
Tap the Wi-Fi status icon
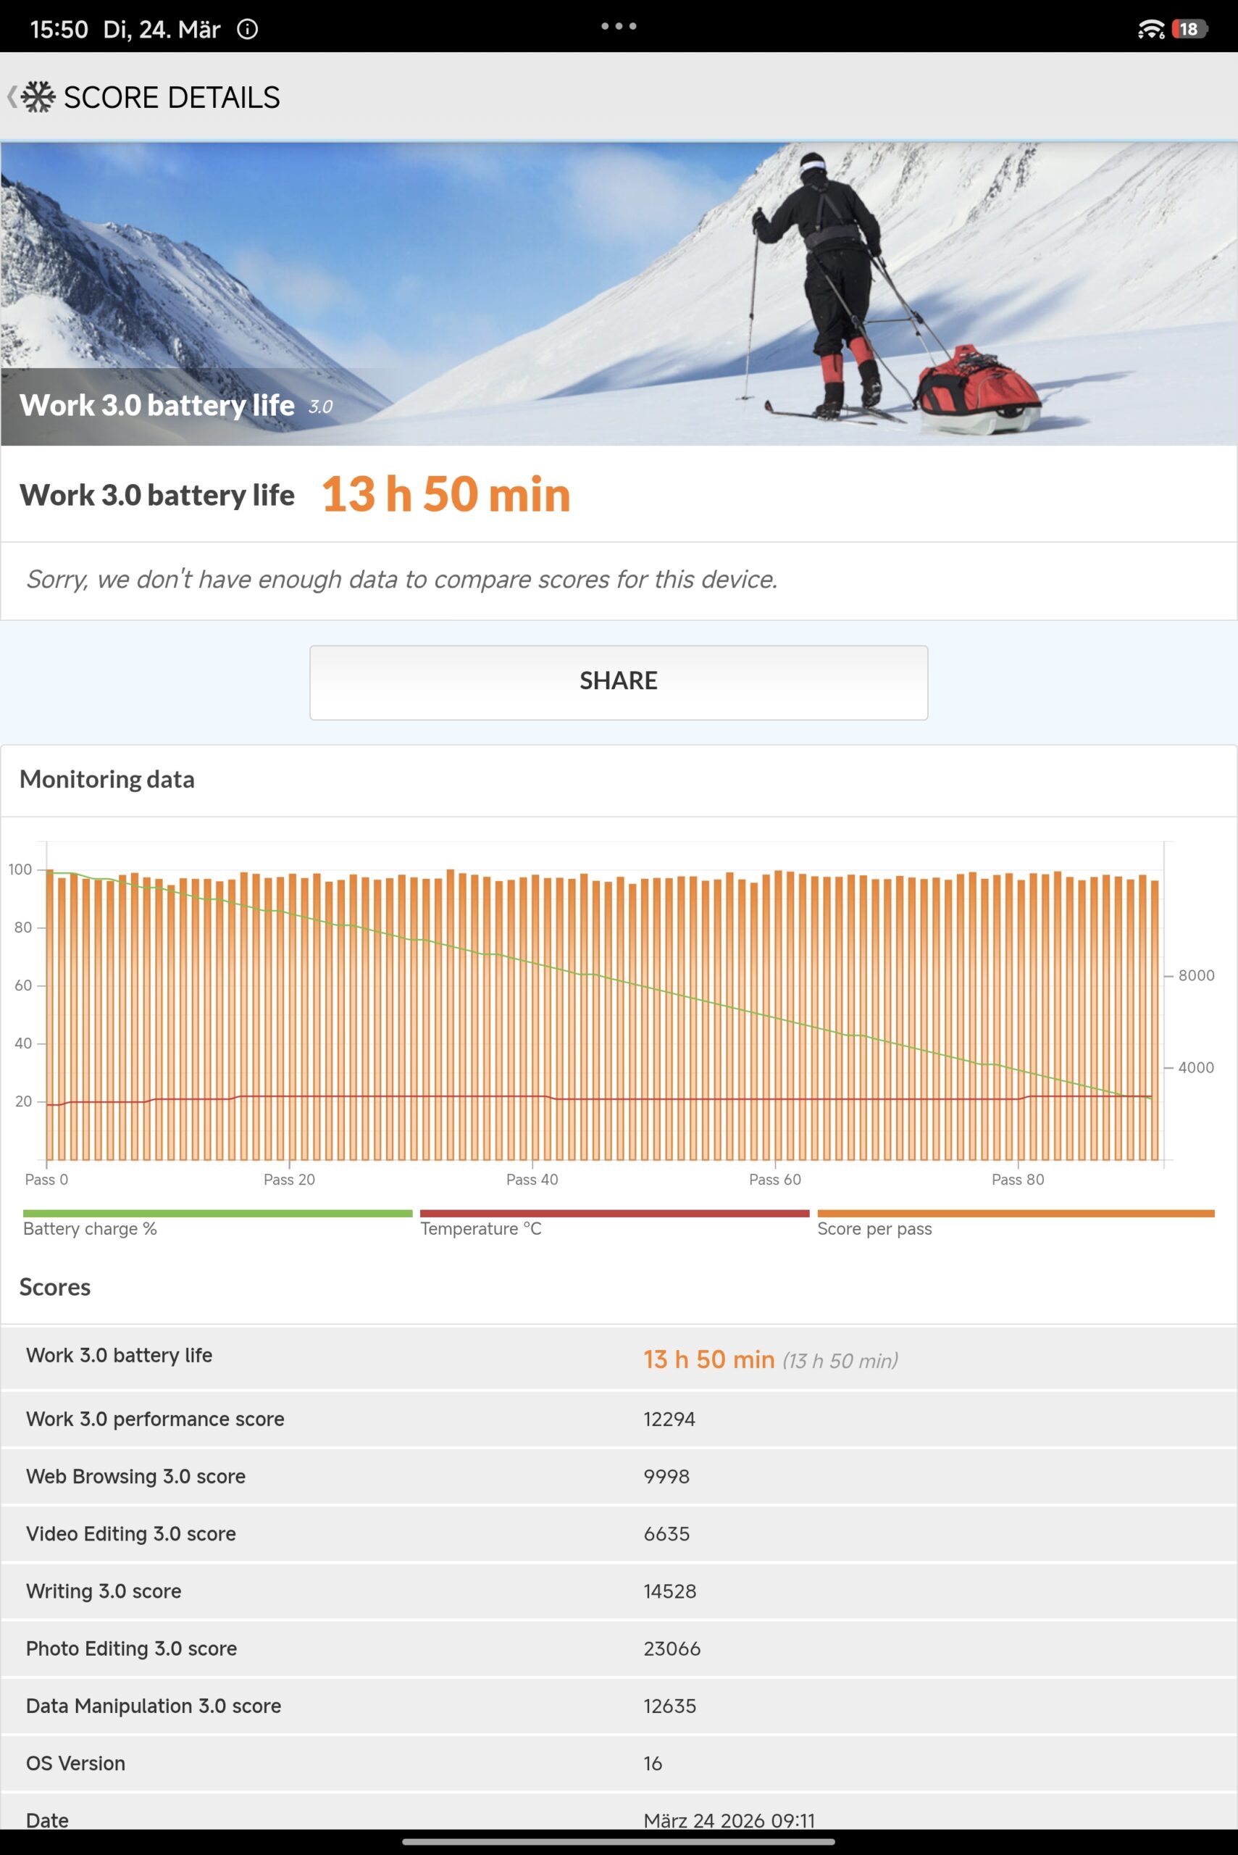[1150, 29]
